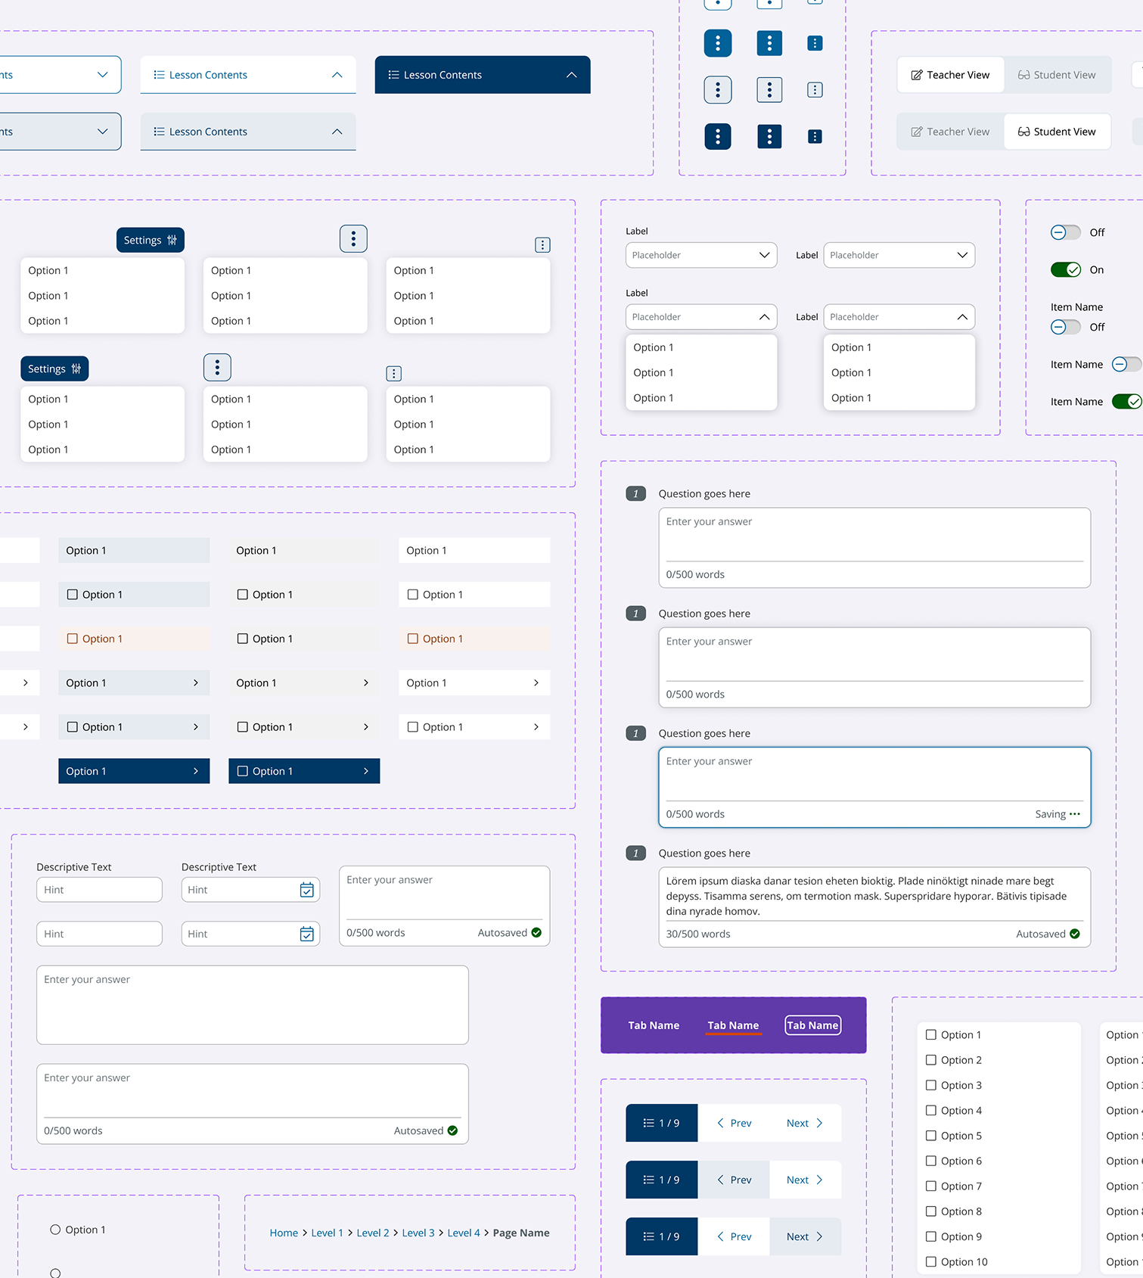
Task: Click the three-dot Saving indicator icon
Action: [1075, 814]
